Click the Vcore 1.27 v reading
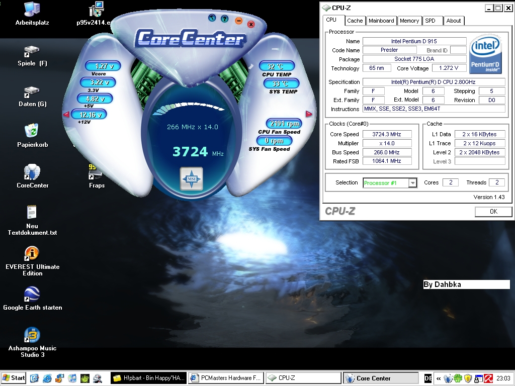Viewport: 515px width, 386px height. [103, 66]
